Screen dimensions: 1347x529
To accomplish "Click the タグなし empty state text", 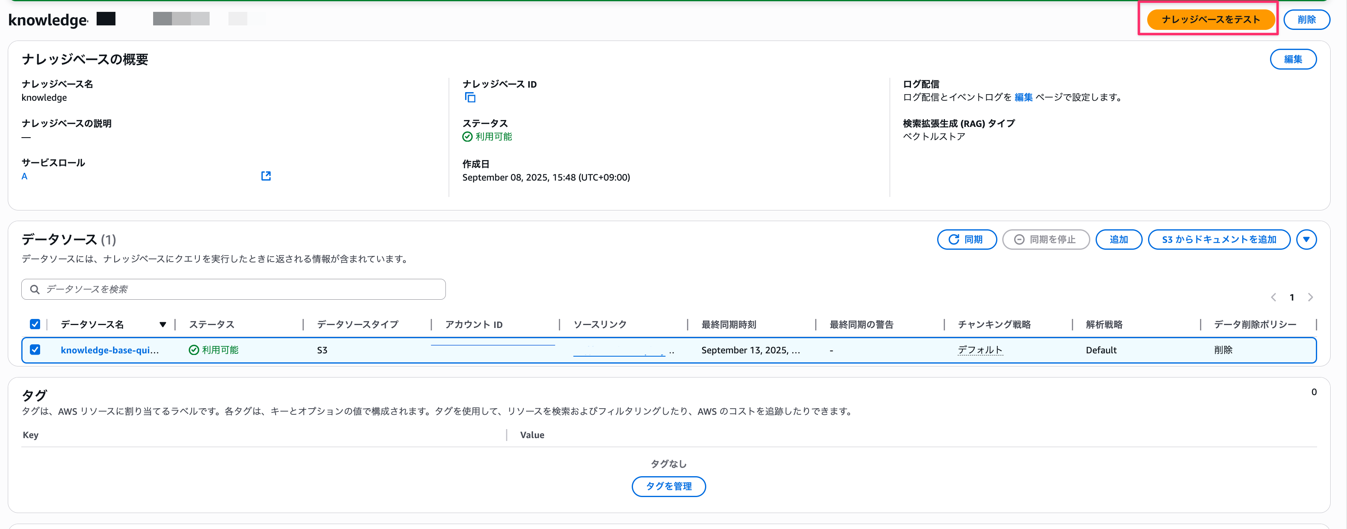I will click(x=668, y=463).
